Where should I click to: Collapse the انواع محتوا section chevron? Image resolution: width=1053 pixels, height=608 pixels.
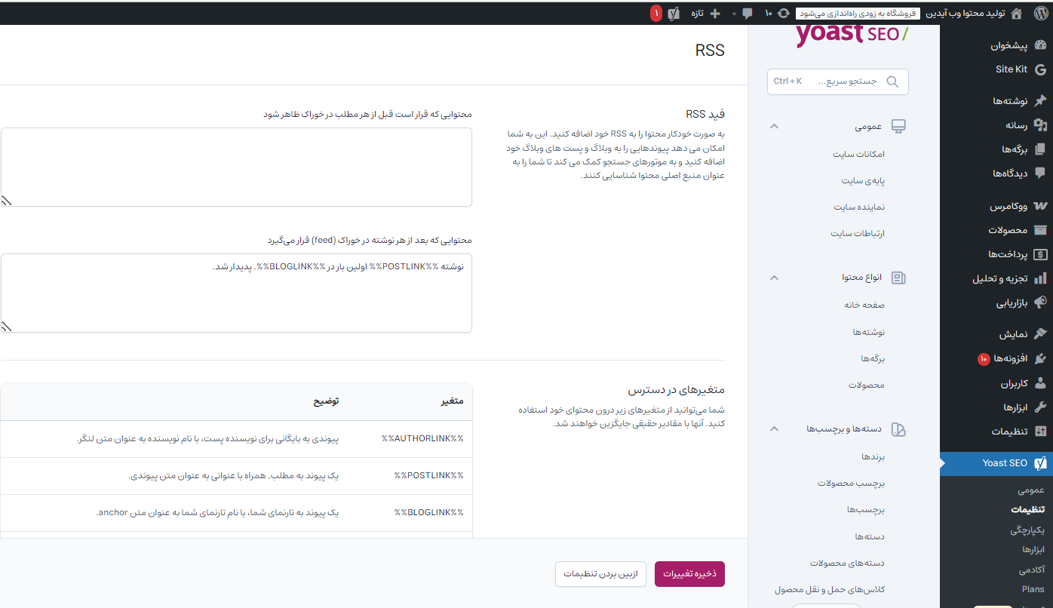(774, 278)
